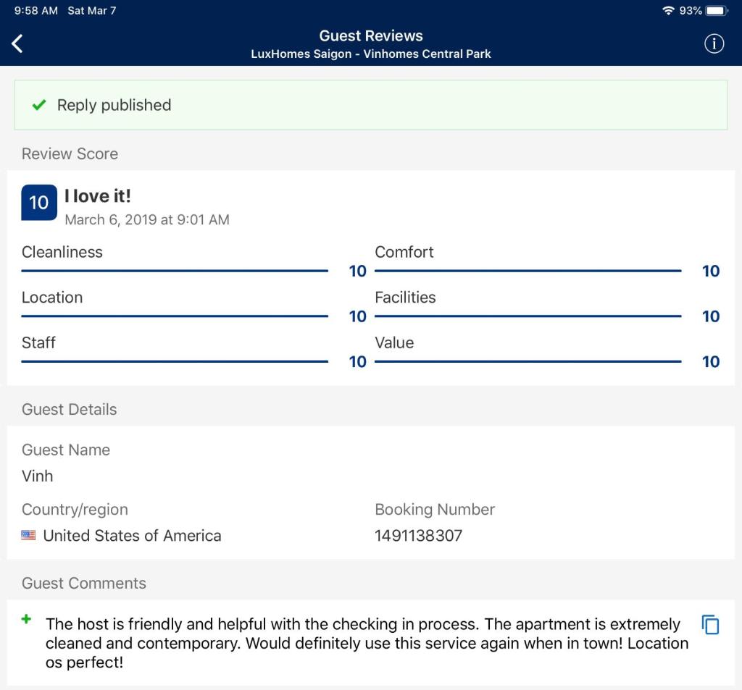Tap the status bar date Sat Mar 7

[x=92, y=10]
